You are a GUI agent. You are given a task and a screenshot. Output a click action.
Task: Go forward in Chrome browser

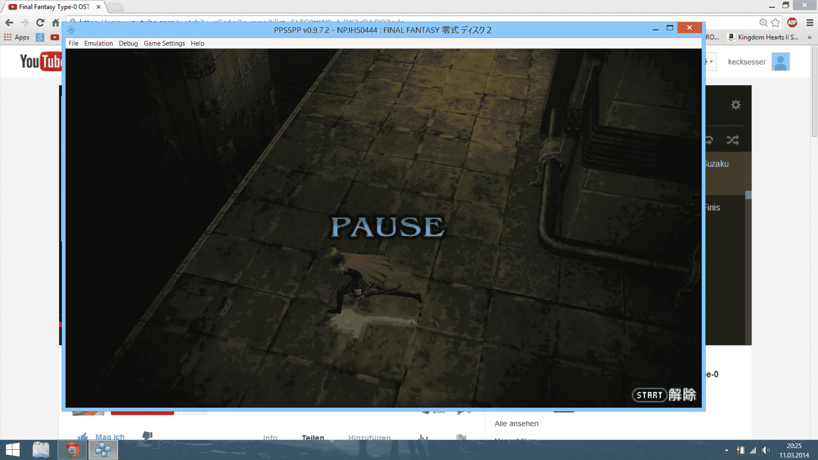click(25, 23)
